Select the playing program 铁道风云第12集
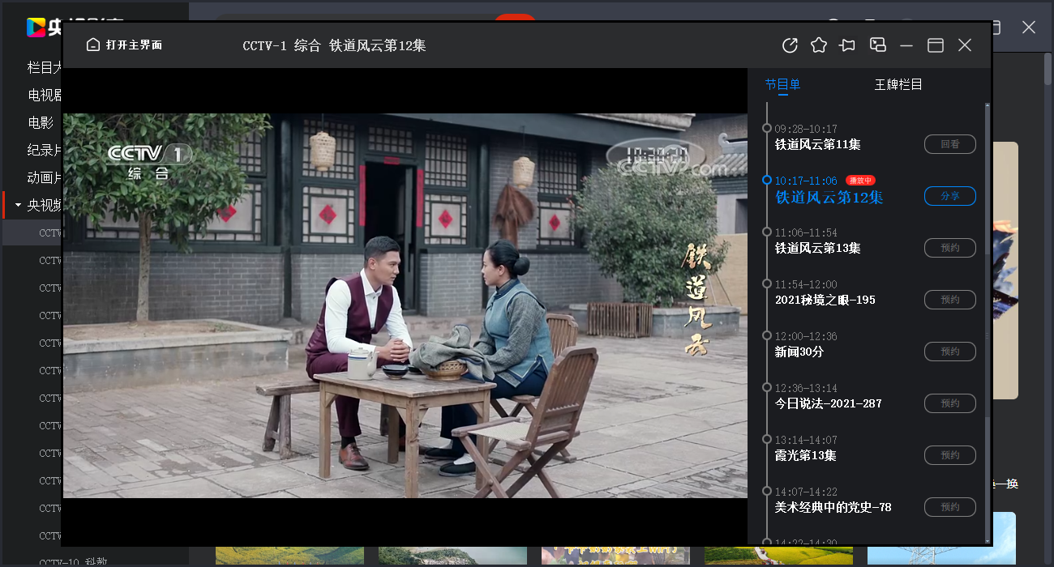Viewport: 1054px width, 567px height. 829,198
